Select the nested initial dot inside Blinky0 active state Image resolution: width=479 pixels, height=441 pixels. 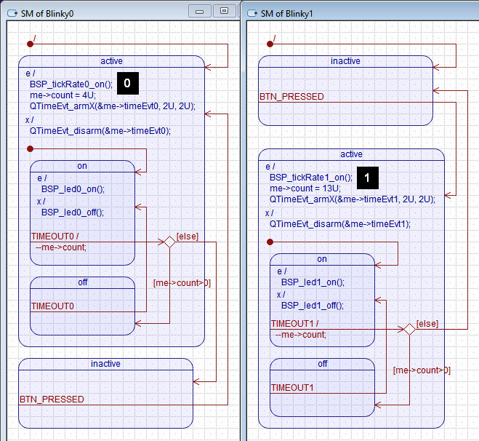click(30, 148)
